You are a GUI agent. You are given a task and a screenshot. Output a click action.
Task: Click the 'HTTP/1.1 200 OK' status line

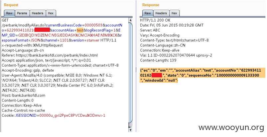(x=155, y=20)
